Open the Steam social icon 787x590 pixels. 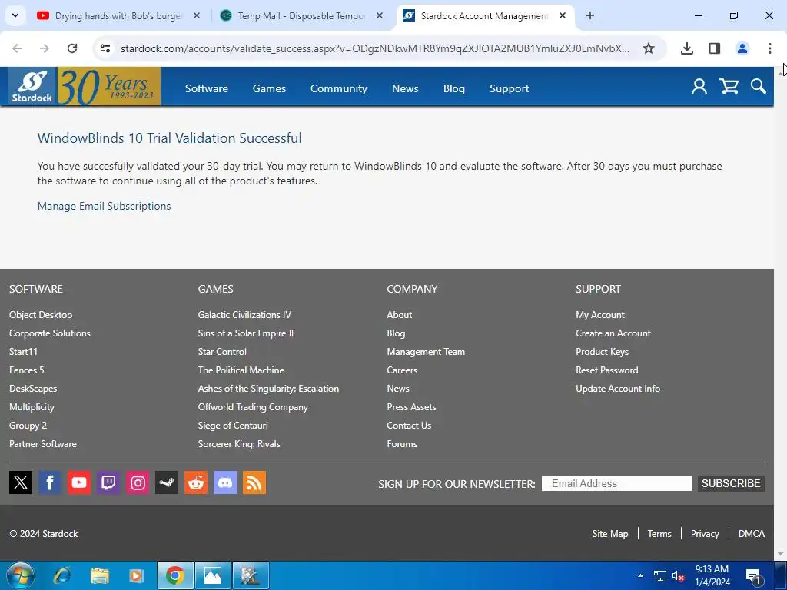167,482
